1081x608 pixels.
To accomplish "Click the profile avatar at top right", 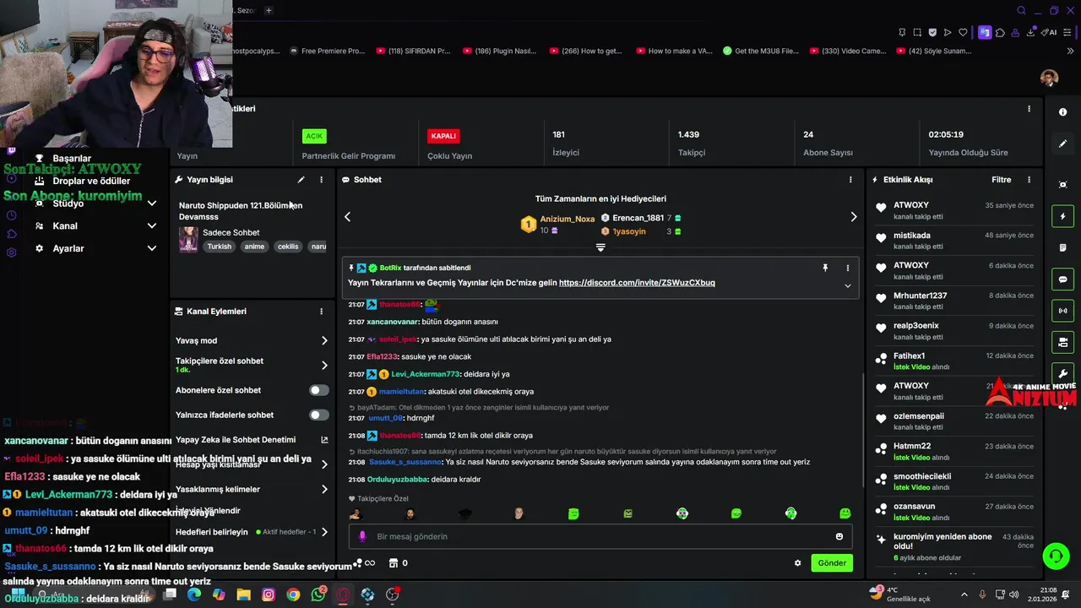I will point(1049,79).
